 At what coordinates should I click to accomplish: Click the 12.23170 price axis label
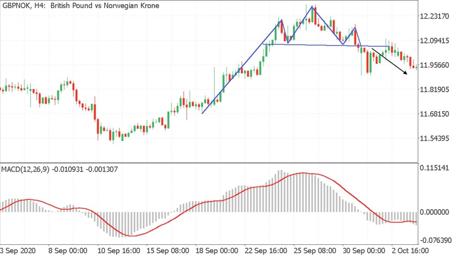click(436, 16)
